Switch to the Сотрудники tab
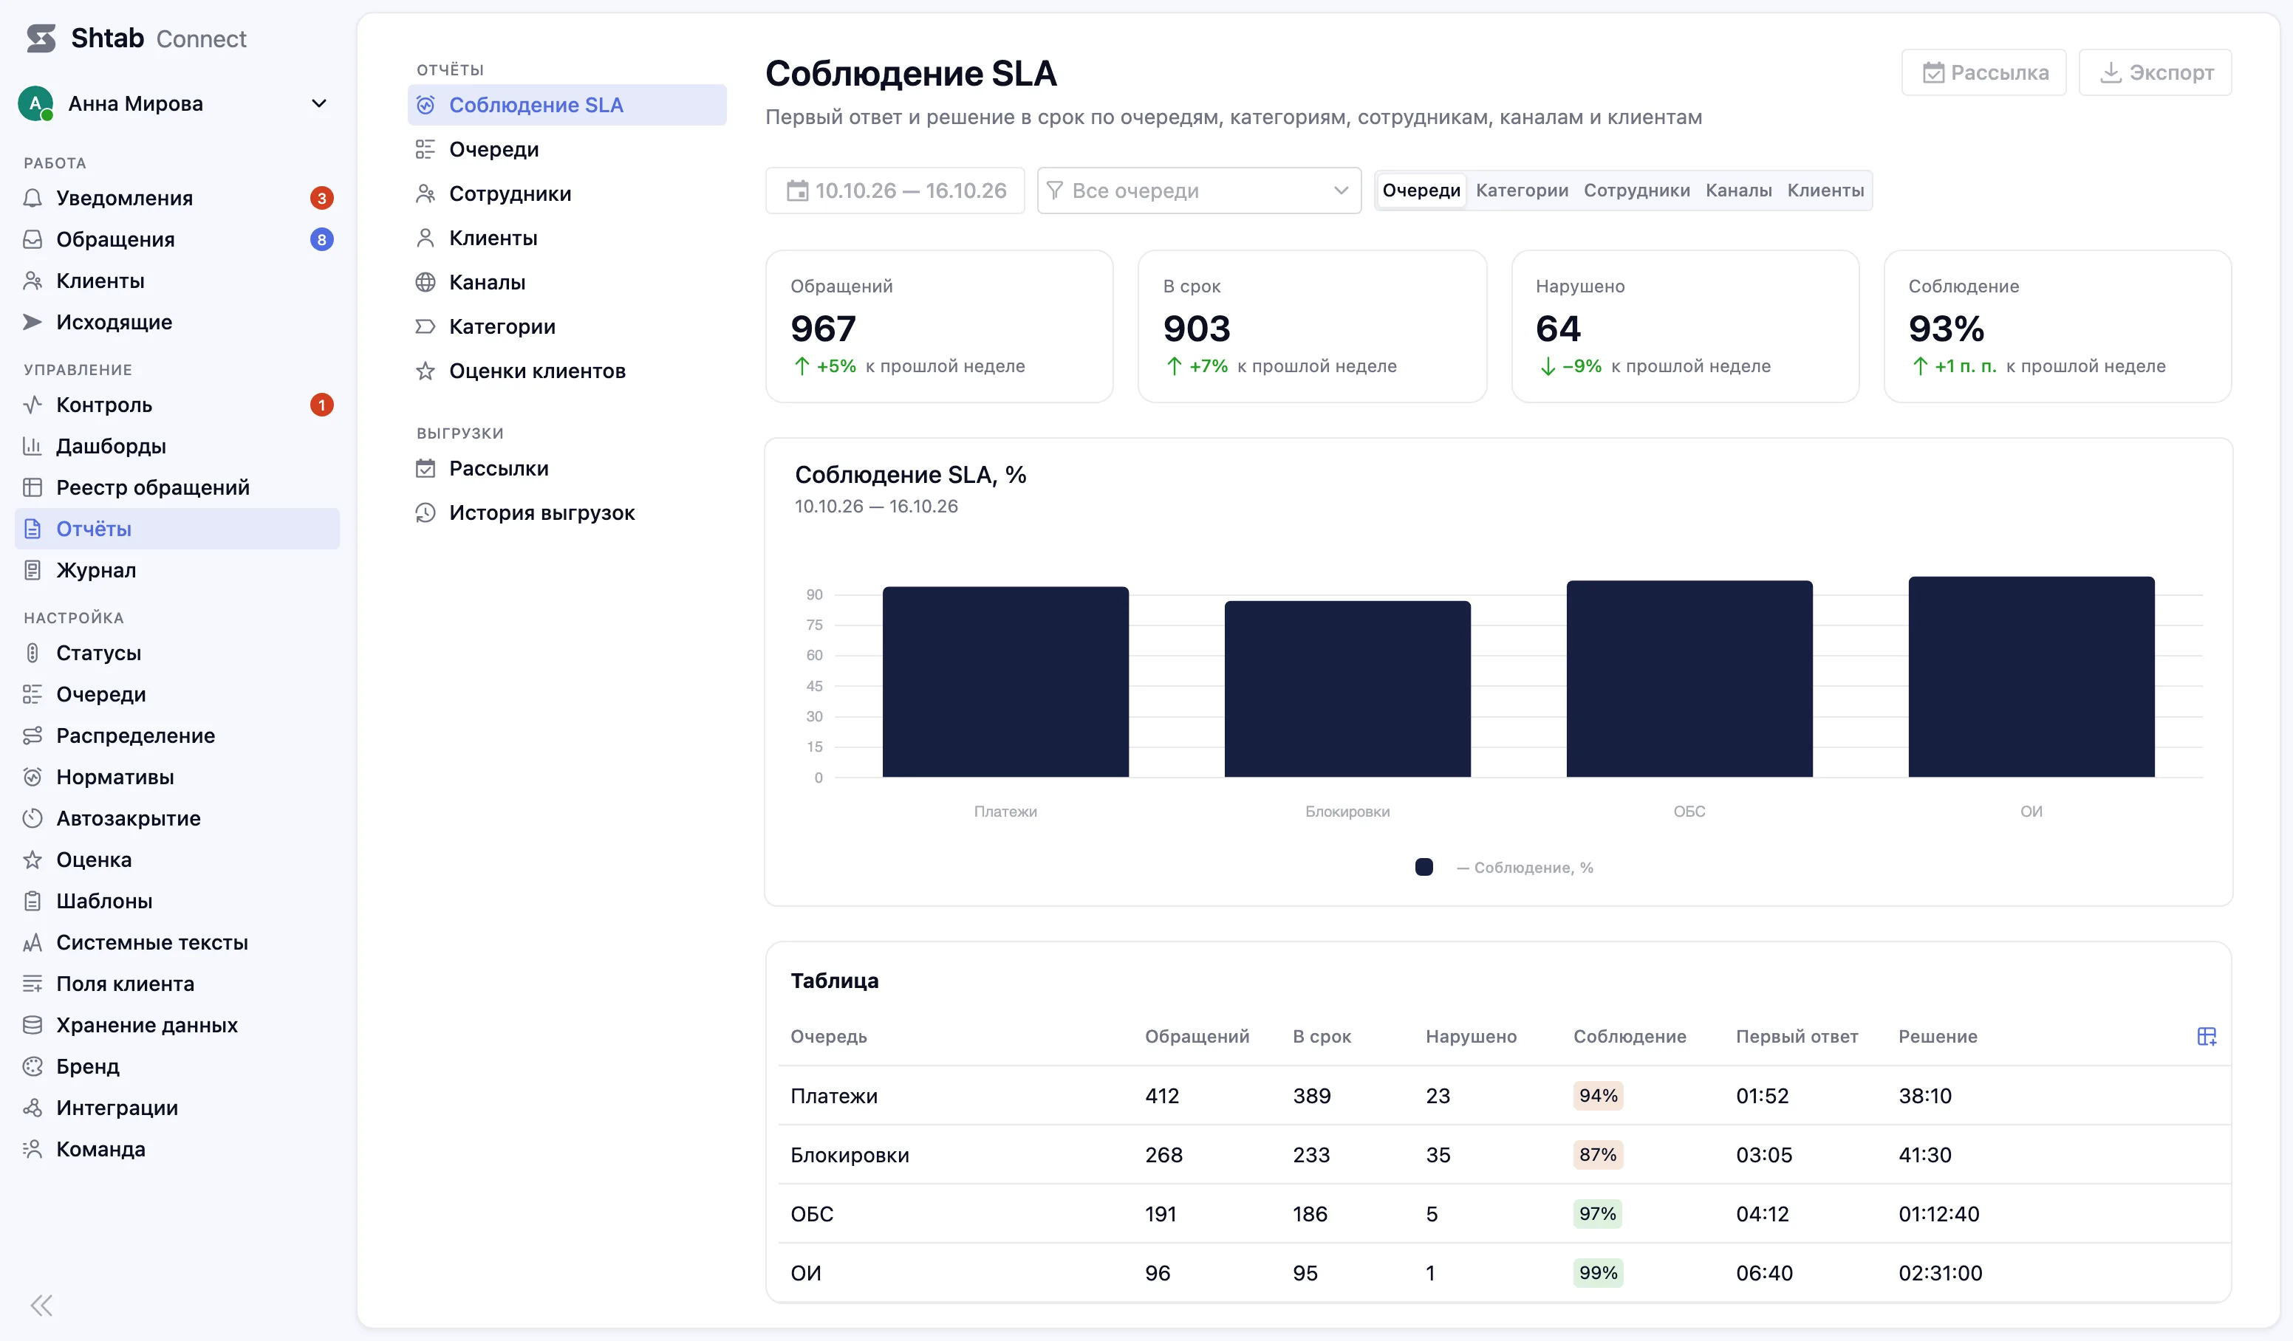The image size is (2293, 1341). point(1636,190)
